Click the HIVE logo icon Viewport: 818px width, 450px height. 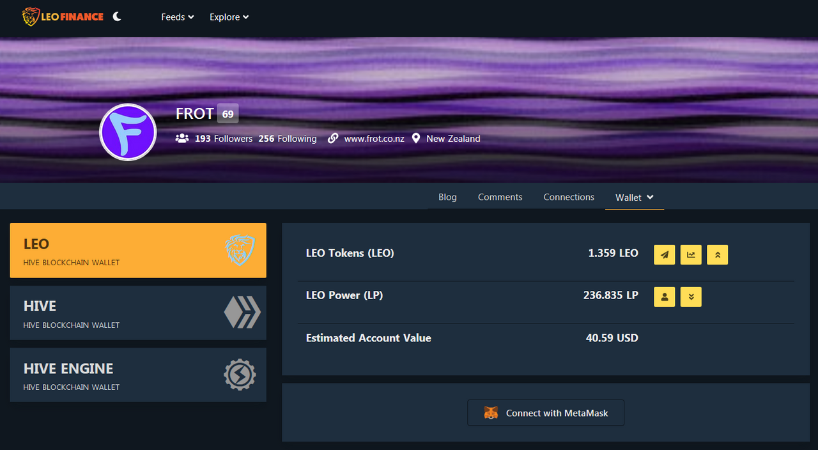[x=242, y=313]
